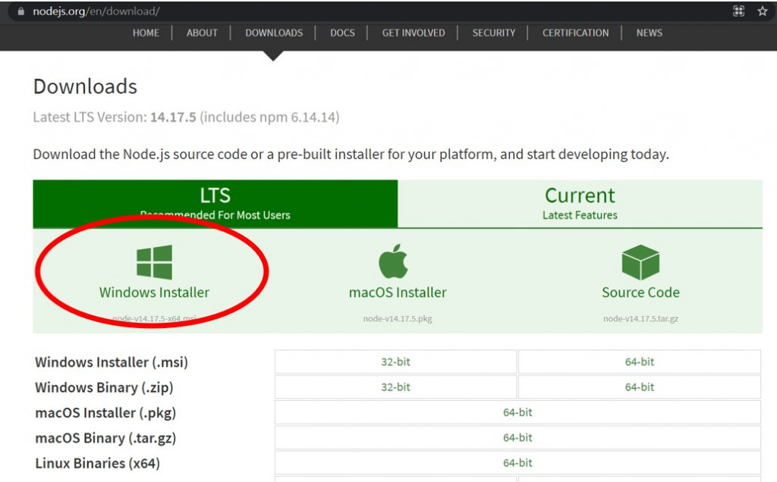Open the NEWS nav item
Image resolution: width=777 pixels, height=482 pixels.
click(x=650, y=33)
